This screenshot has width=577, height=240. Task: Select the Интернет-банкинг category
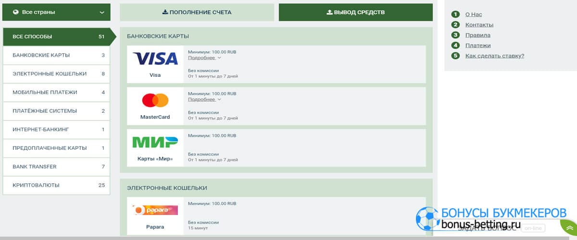coord(56,130)
